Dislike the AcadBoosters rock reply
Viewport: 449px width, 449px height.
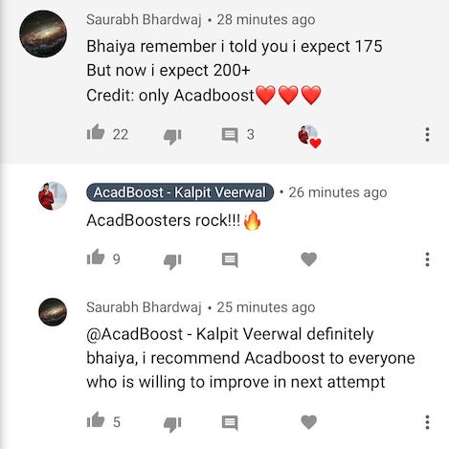(x=172, y=261)
